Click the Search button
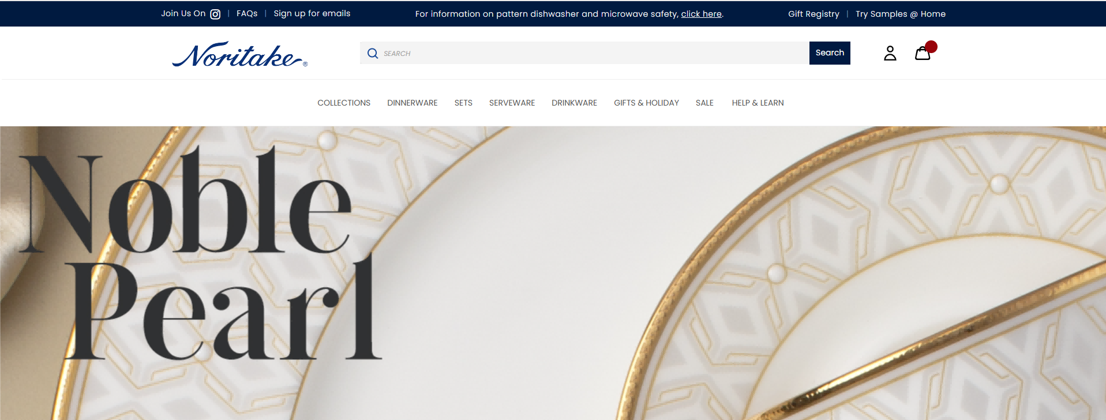Image resolution: width=1106 pixels, height=420 pixels. [x=830, y=53]
